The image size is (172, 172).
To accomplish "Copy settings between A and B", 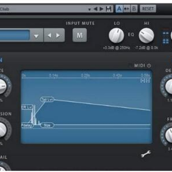I will (x=127, y=9).
